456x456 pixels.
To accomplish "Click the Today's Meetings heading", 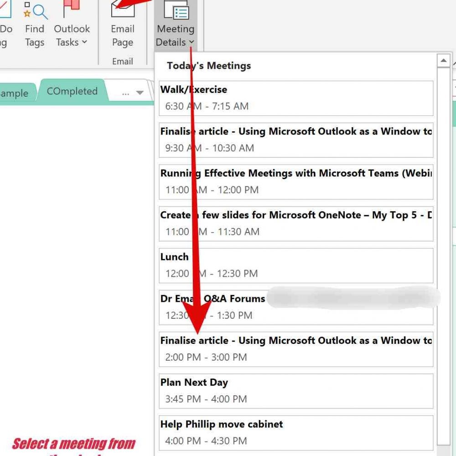I will [x=209, y=66].
